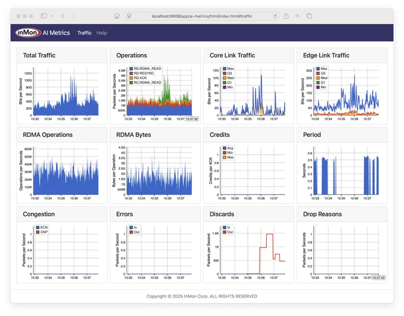The width and height of the screenshot is (404, 316).
Task: Show tab overview icon
Action: tap(309, 16)
